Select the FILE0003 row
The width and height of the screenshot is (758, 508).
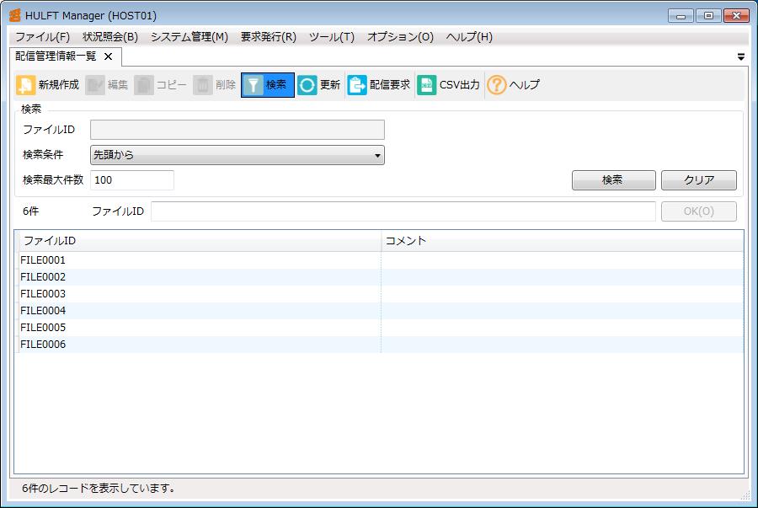pos(43,294)
